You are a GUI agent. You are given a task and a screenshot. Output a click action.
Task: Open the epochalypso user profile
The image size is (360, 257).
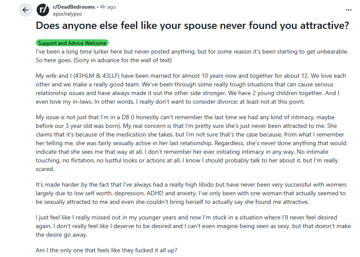(x=66, y=13)
